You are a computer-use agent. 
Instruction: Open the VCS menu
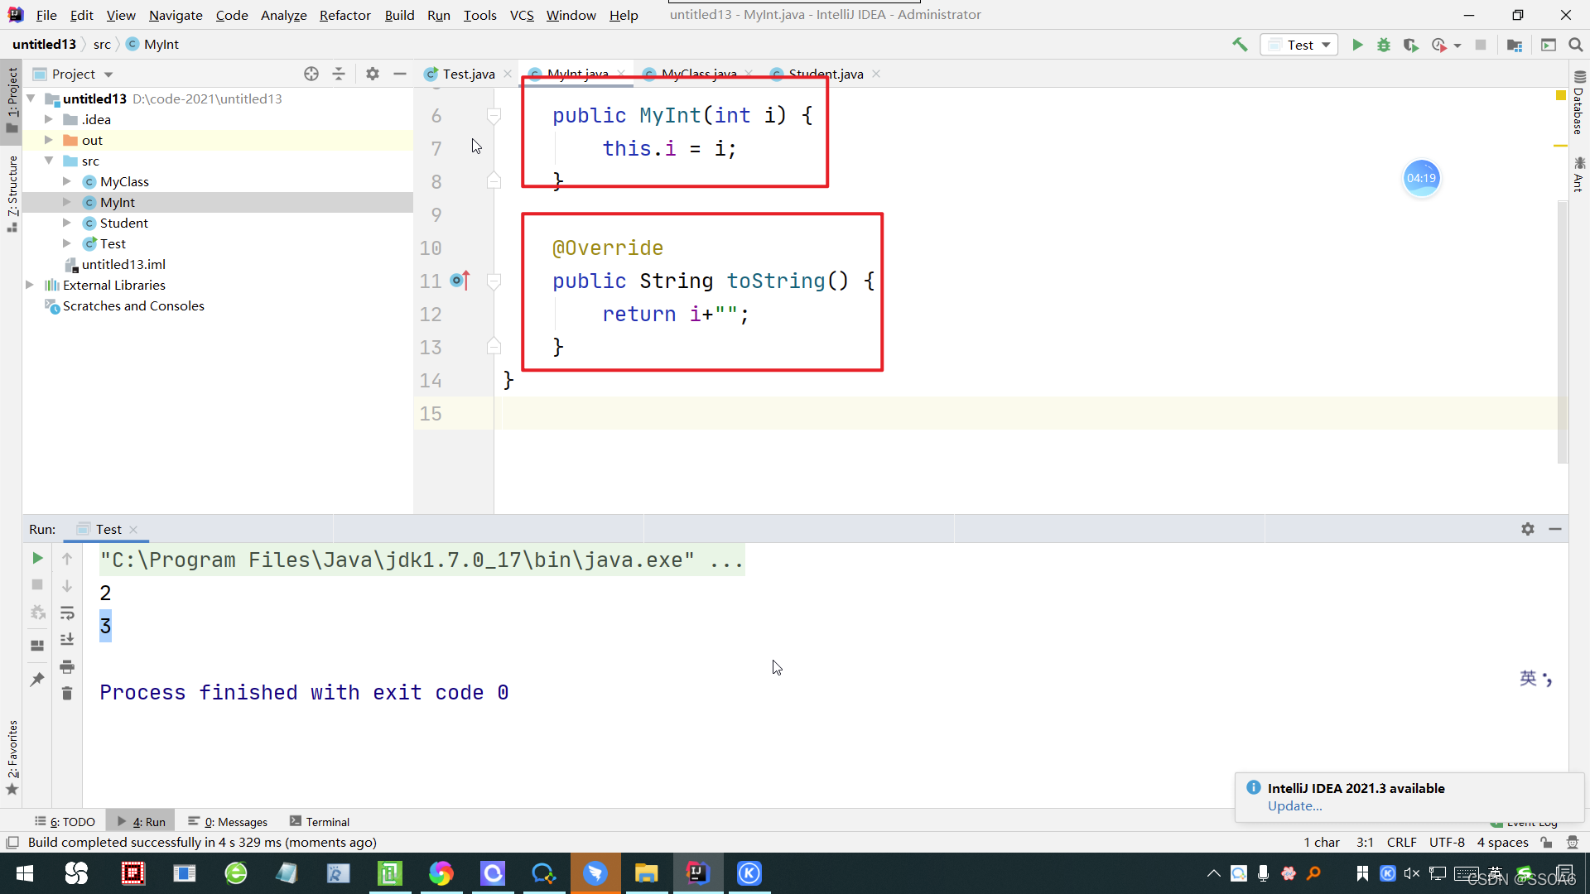pos(522,15)
